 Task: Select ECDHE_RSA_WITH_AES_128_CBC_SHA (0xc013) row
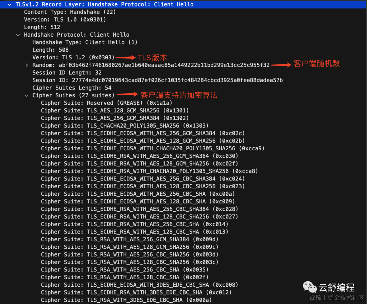click(x=135, y=232)
